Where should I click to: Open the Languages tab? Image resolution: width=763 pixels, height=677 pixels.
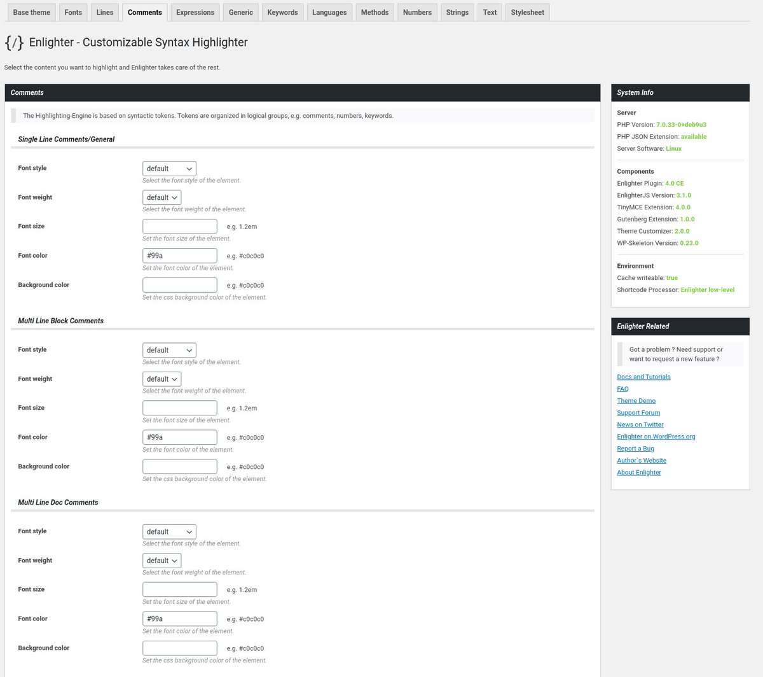coord(329,12)
